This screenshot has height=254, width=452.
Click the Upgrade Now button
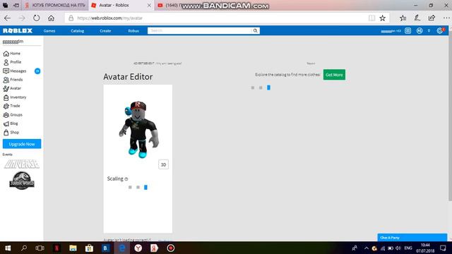pos(22,144)
